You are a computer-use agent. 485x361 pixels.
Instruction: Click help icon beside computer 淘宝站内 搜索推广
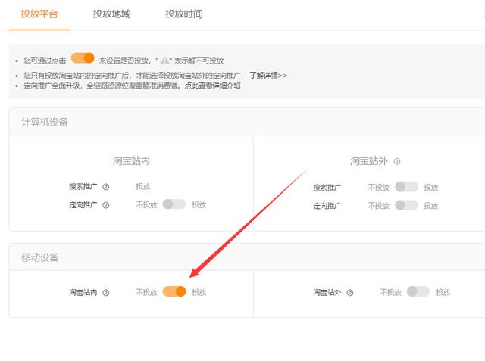[x=106, y=187]
